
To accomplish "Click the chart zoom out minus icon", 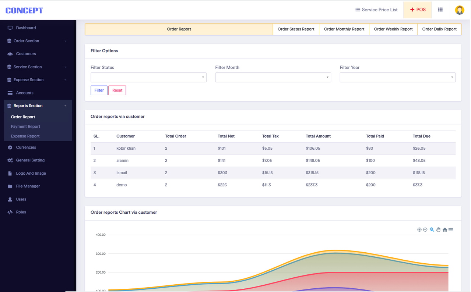I will pyautogui.click(x=425, y=229).
